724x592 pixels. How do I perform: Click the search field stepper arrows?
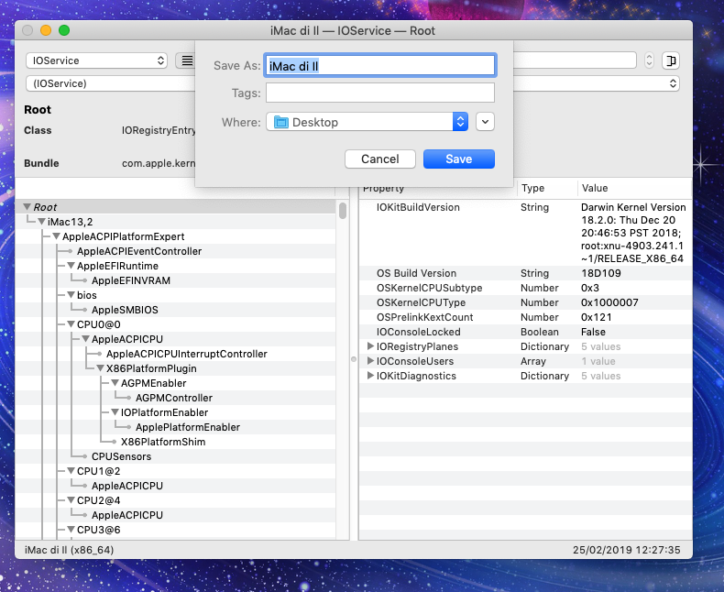coord(649,60)
